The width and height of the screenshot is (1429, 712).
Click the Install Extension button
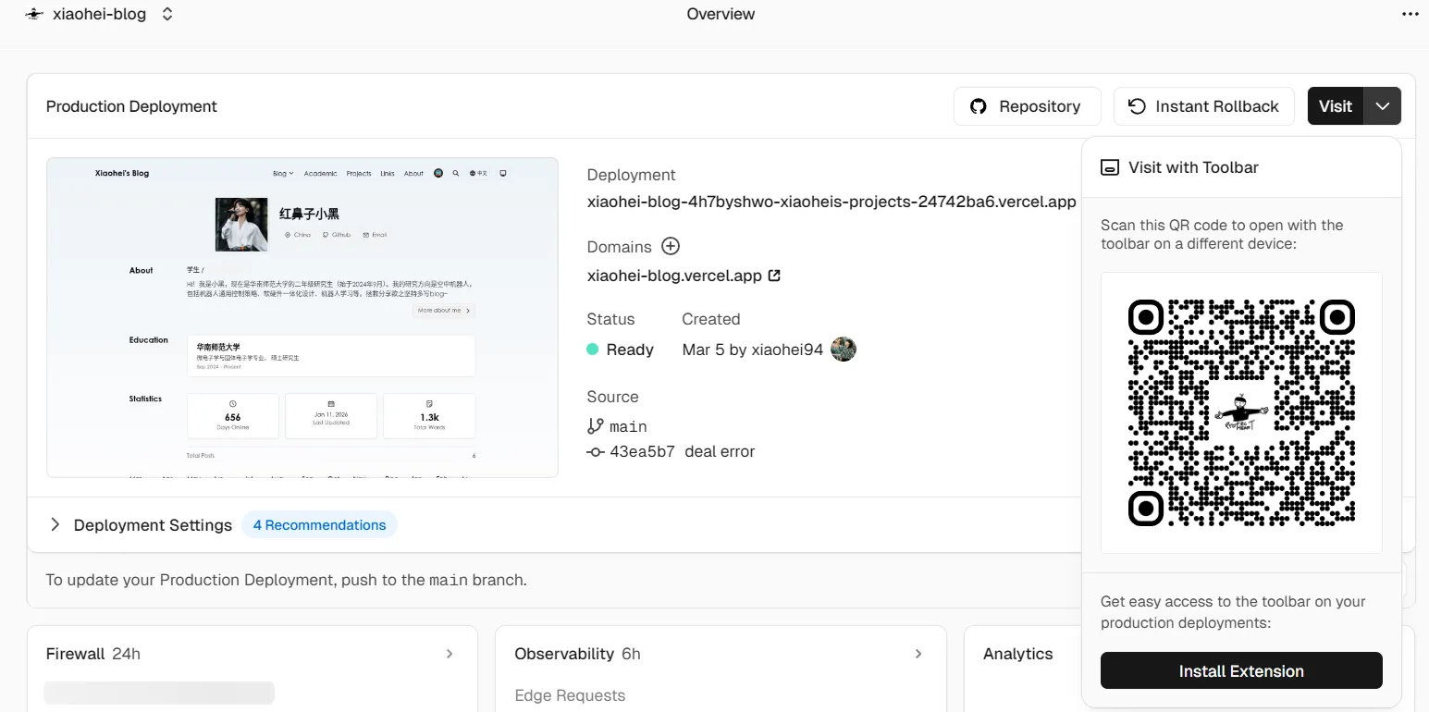point(1241,671)
